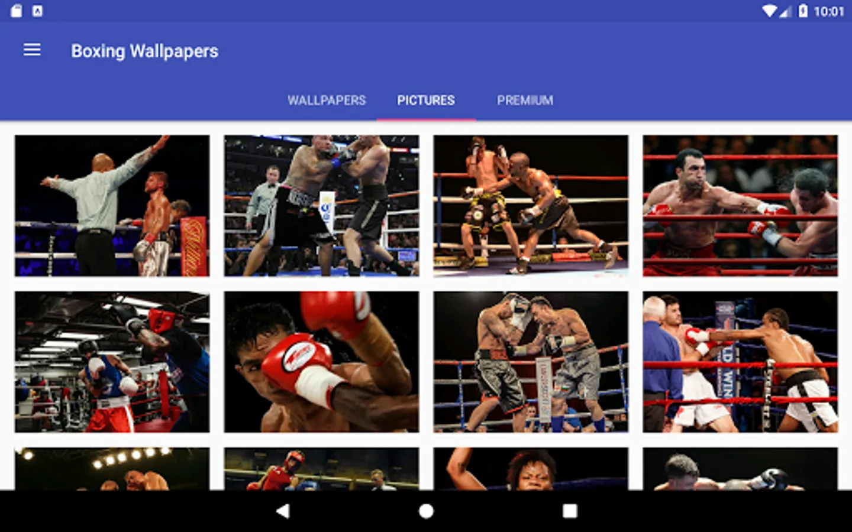Open picture of boxers in gray shorts
This screenshot has width=852, height=532.
click(531, 362)
